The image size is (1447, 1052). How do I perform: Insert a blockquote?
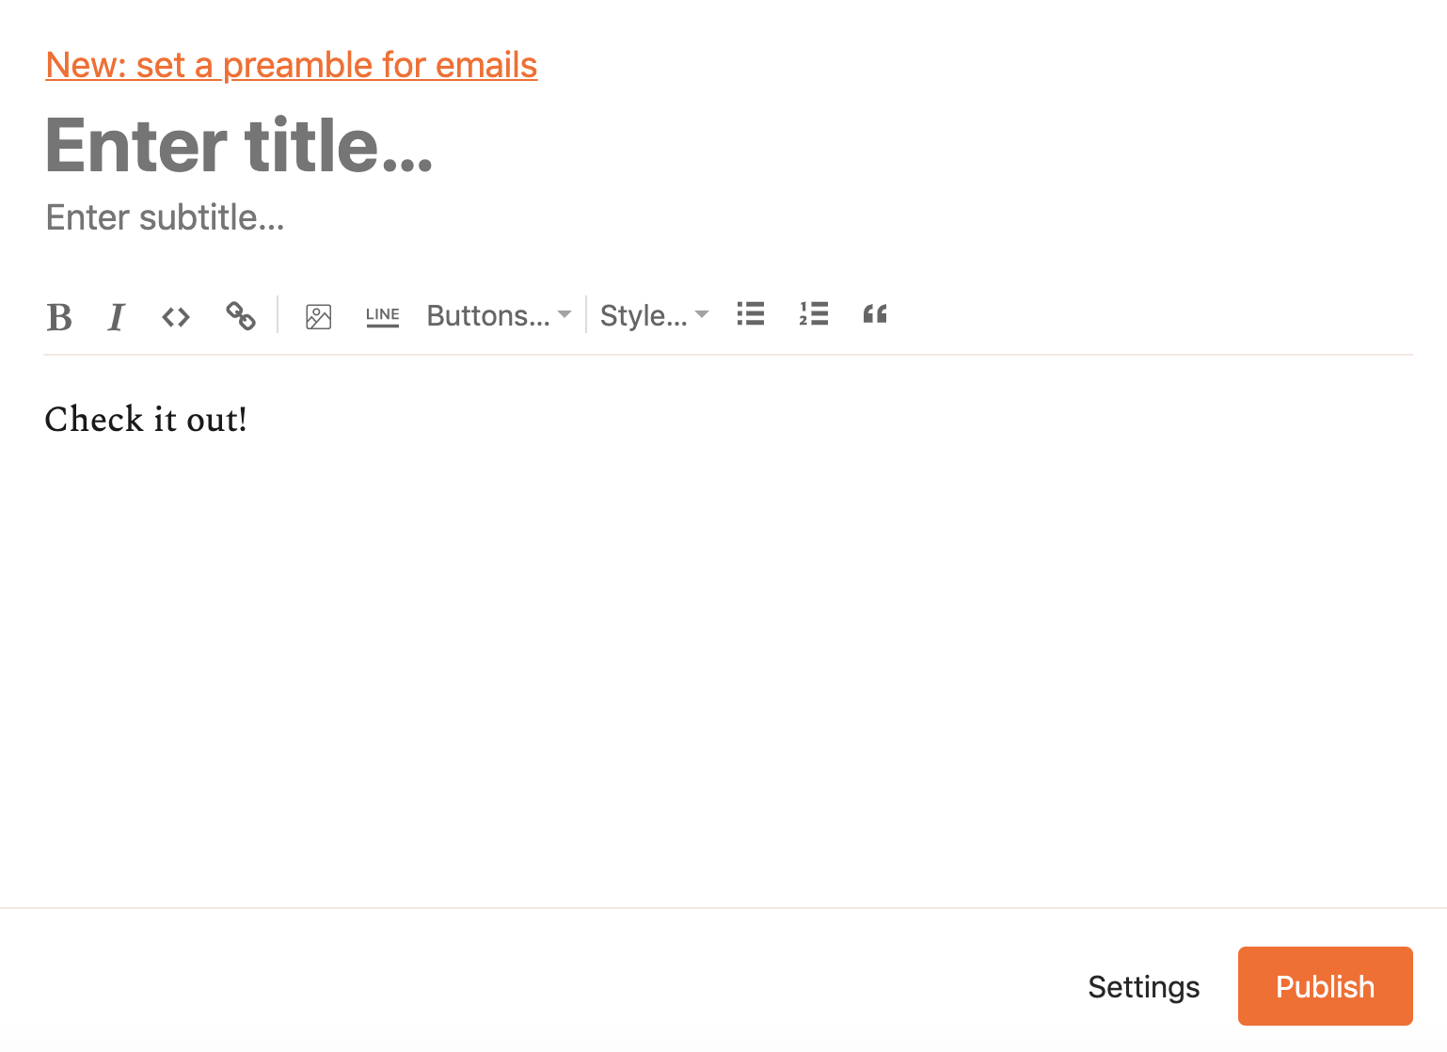click(x=874, y=314)
